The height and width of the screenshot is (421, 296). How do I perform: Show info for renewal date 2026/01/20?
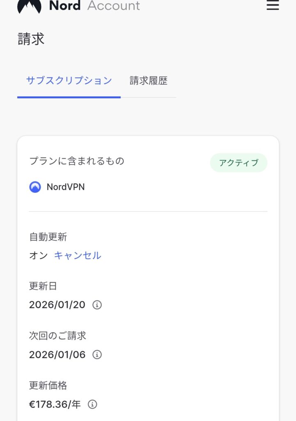97,305
